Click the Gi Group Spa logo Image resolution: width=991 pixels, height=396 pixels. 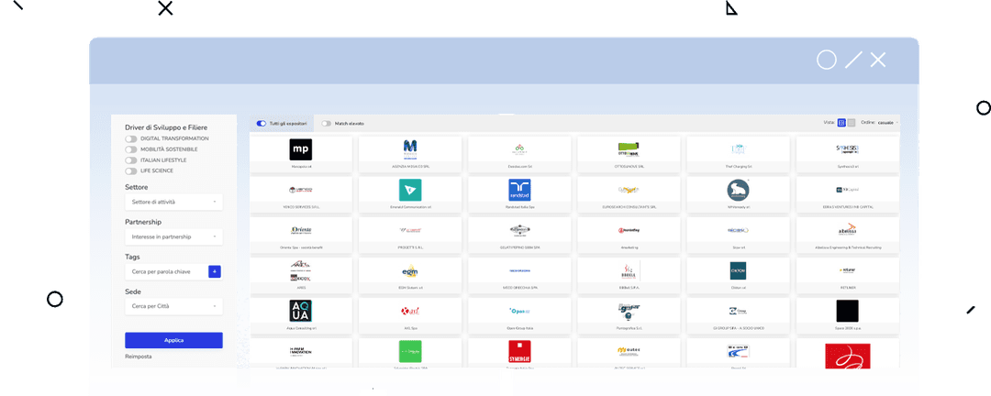738,312
